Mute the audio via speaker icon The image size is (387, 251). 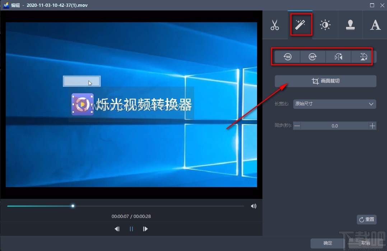254,206
